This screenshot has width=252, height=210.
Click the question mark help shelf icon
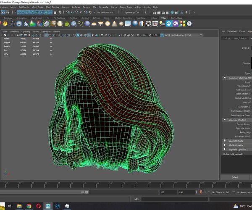[x=189, y=24]
